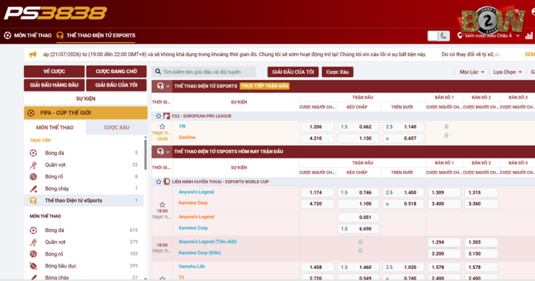Collapse the live eSports section chevron
Image resolution: width=535 pixels, height=281 pixels.
tap(168, 86)
